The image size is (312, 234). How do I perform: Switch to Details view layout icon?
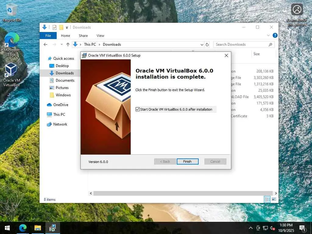pos(267,199)
